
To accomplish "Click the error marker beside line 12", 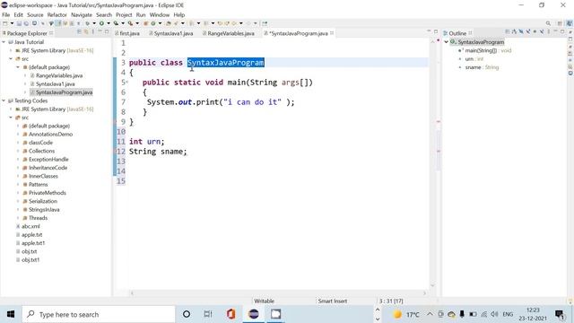I will (116, 152).
